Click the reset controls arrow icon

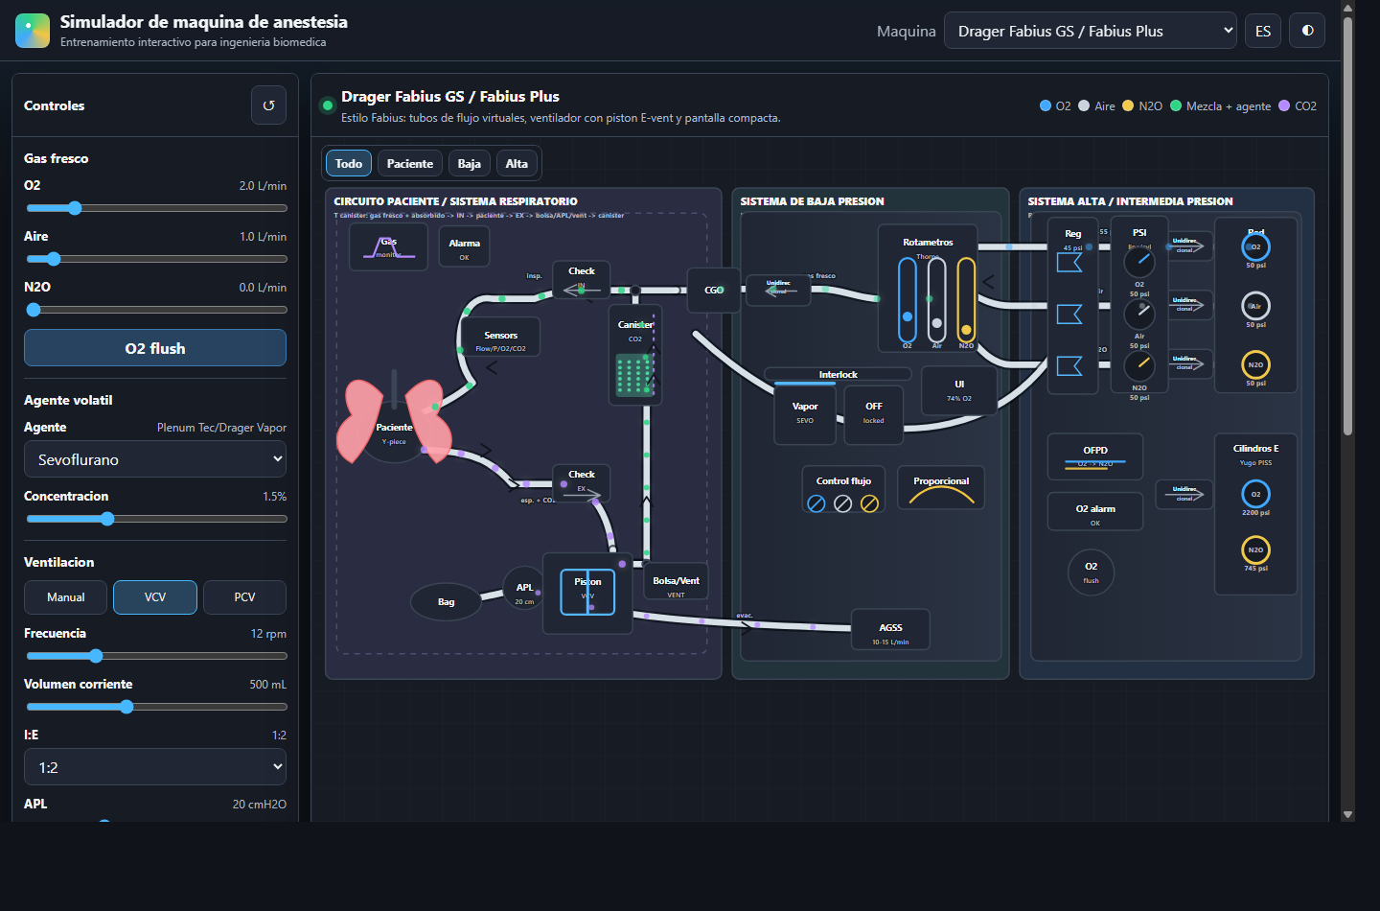click(268, 105)
